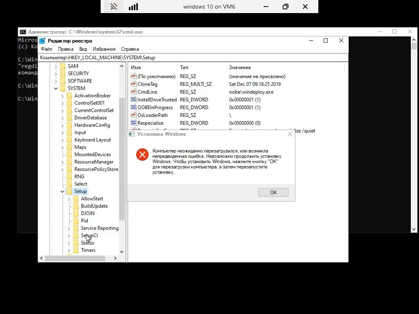Click the InstallDriveTrusted DWORD icon
419x314 pixels.
click(x=133, y=99)
